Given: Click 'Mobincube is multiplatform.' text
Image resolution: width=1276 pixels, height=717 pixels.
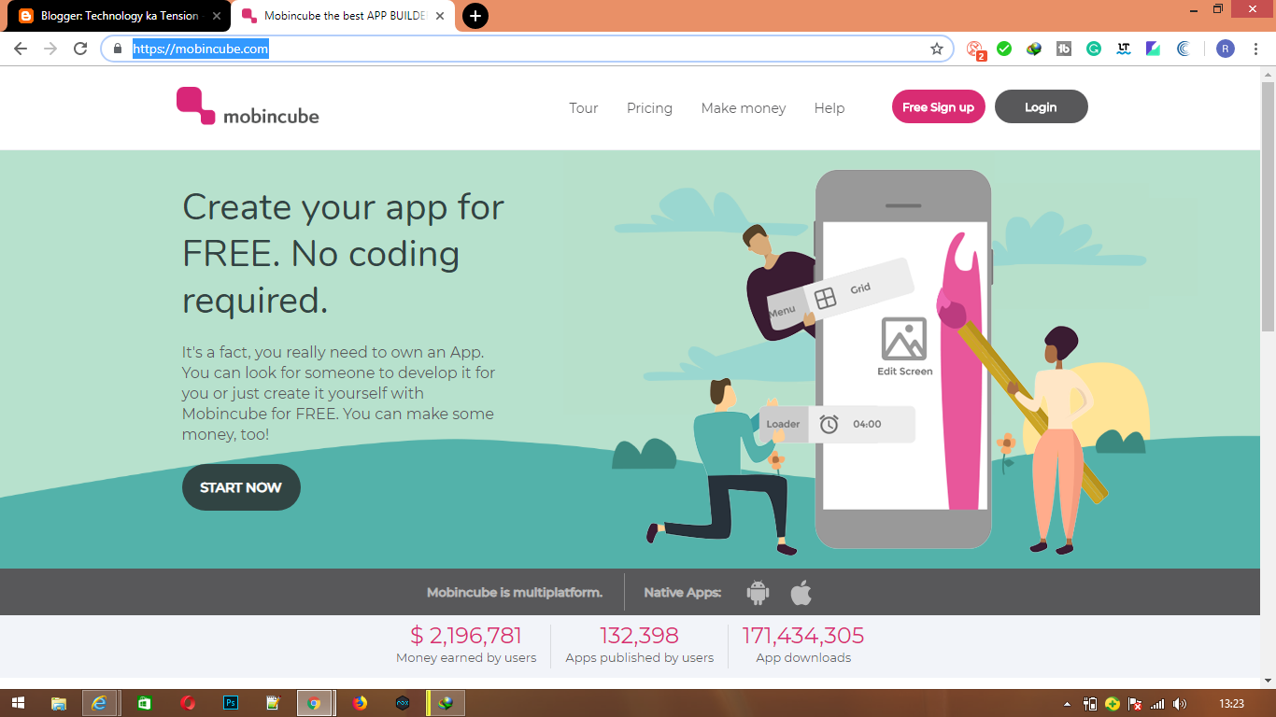Looking at the screenshot, I should (x=515, y=592).
